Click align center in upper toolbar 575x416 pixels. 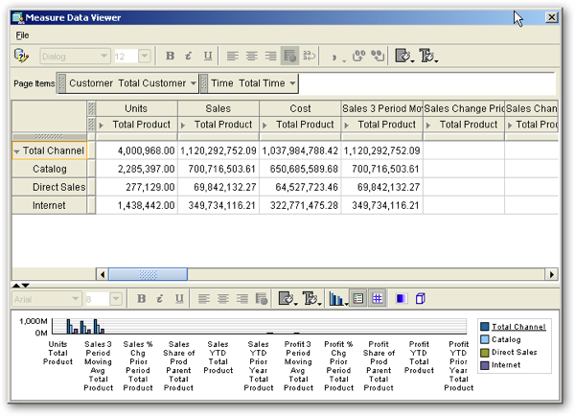(x=252, y=57)
